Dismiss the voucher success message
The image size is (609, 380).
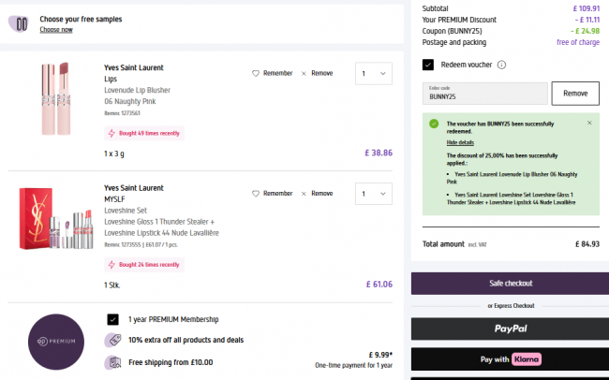[x=589, y=123]
